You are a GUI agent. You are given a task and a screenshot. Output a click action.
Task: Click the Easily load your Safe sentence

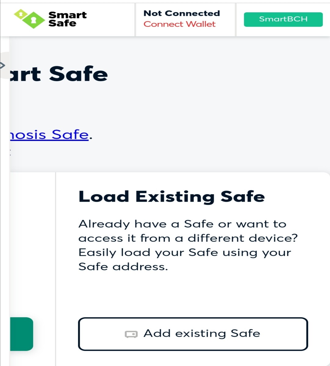point(185,260)
